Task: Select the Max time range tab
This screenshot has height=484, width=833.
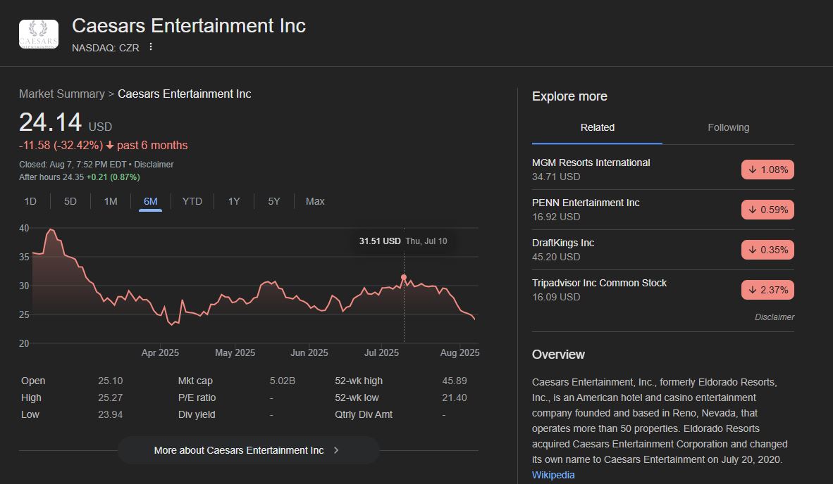Action: [315, 201]
